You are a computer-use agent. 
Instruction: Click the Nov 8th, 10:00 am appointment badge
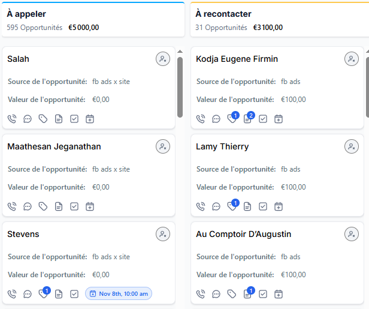119,294
